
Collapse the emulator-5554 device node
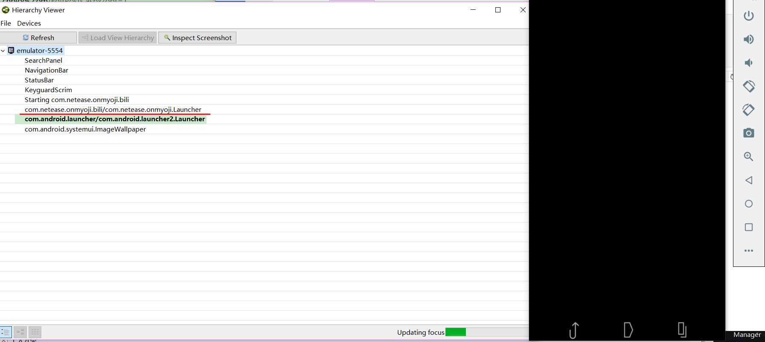3,50
